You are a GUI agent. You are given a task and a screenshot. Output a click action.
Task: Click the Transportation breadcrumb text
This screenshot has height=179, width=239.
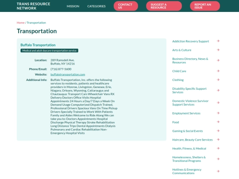point(36,23)
